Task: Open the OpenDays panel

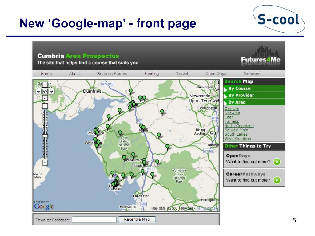Action: tap(254, 159)
